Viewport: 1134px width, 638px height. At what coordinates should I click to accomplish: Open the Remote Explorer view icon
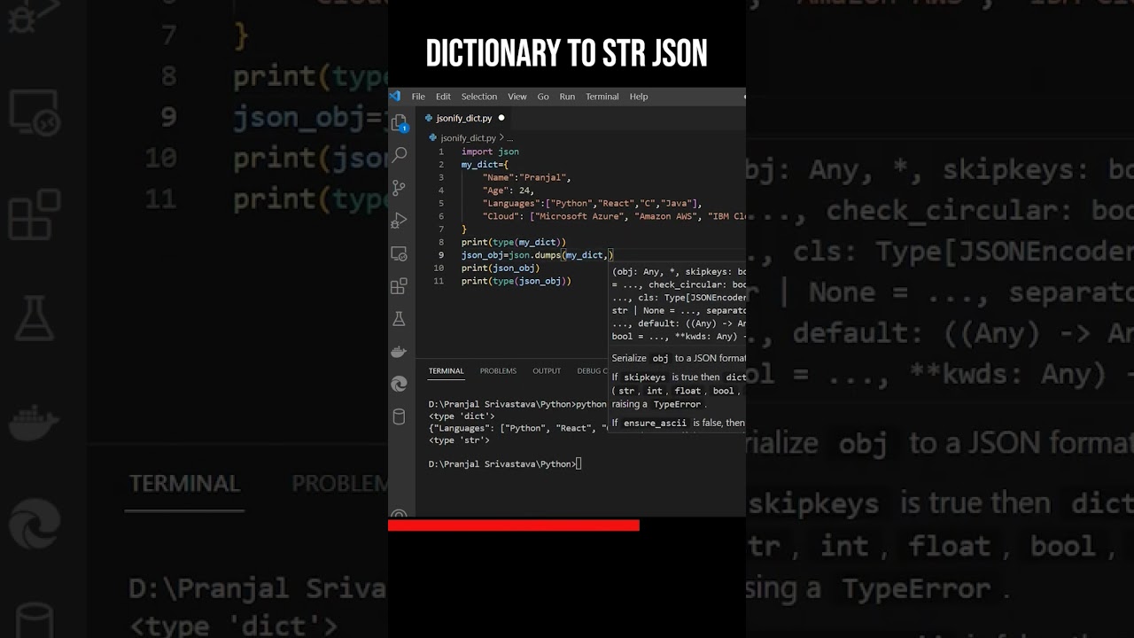(400, 253)
